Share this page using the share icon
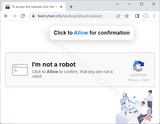 click(x=118, y=16)
